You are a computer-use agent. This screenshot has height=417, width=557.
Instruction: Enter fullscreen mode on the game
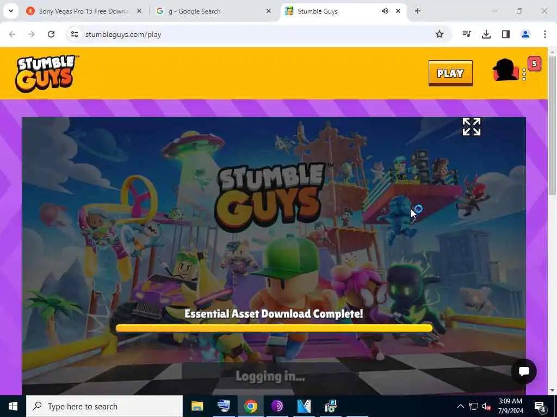pyautogui.click(x=472, y=127)
